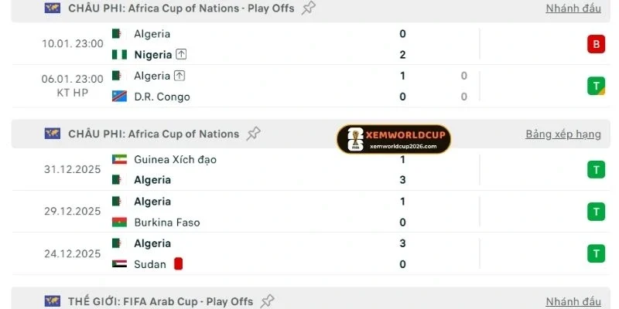Click the Burkina Faso flag icon
Viewport: 619px width, 309px height.
click(x=118, y=222)
